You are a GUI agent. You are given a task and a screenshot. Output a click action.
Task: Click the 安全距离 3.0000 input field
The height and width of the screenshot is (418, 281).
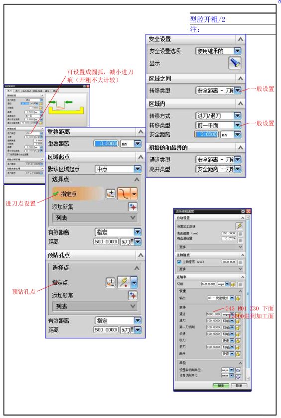[x=207, y=135]
